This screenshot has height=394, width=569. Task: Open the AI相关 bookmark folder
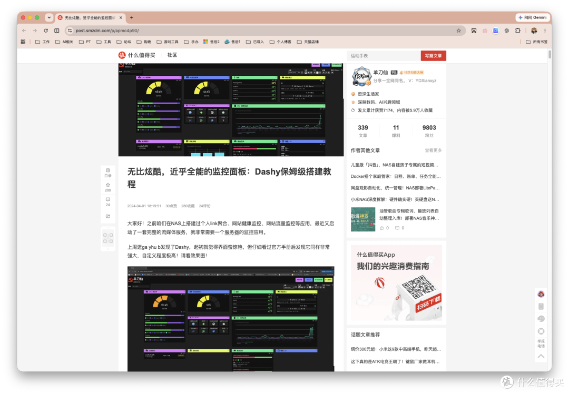click(64, 42)
